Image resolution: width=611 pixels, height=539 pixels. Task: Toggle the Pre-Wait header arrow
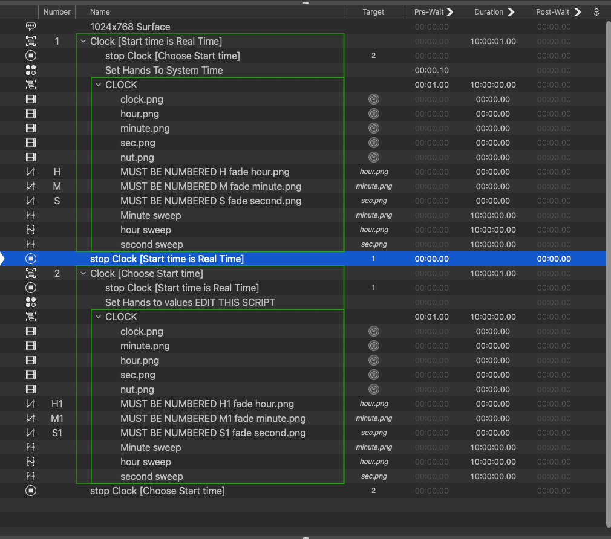coord(450,12)
